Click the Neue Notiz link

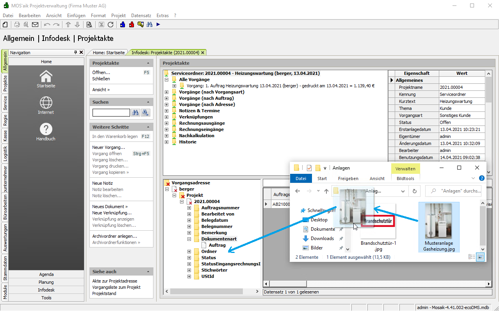coord(103,183)
